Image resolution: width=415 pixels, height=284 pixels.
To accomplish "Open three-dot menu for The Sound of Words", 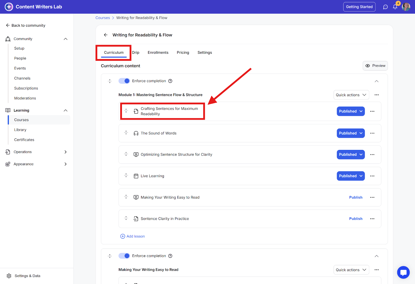I will pos(372,133).
